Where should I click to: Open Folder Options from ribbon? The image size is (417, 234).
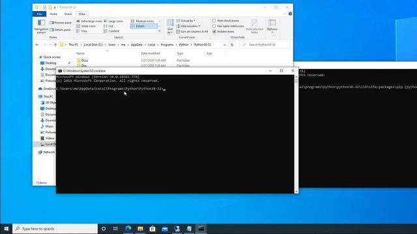click(272, 25)
